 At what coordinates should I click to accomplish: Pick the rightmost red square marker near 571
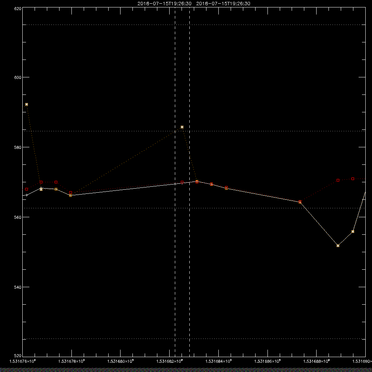353,179
